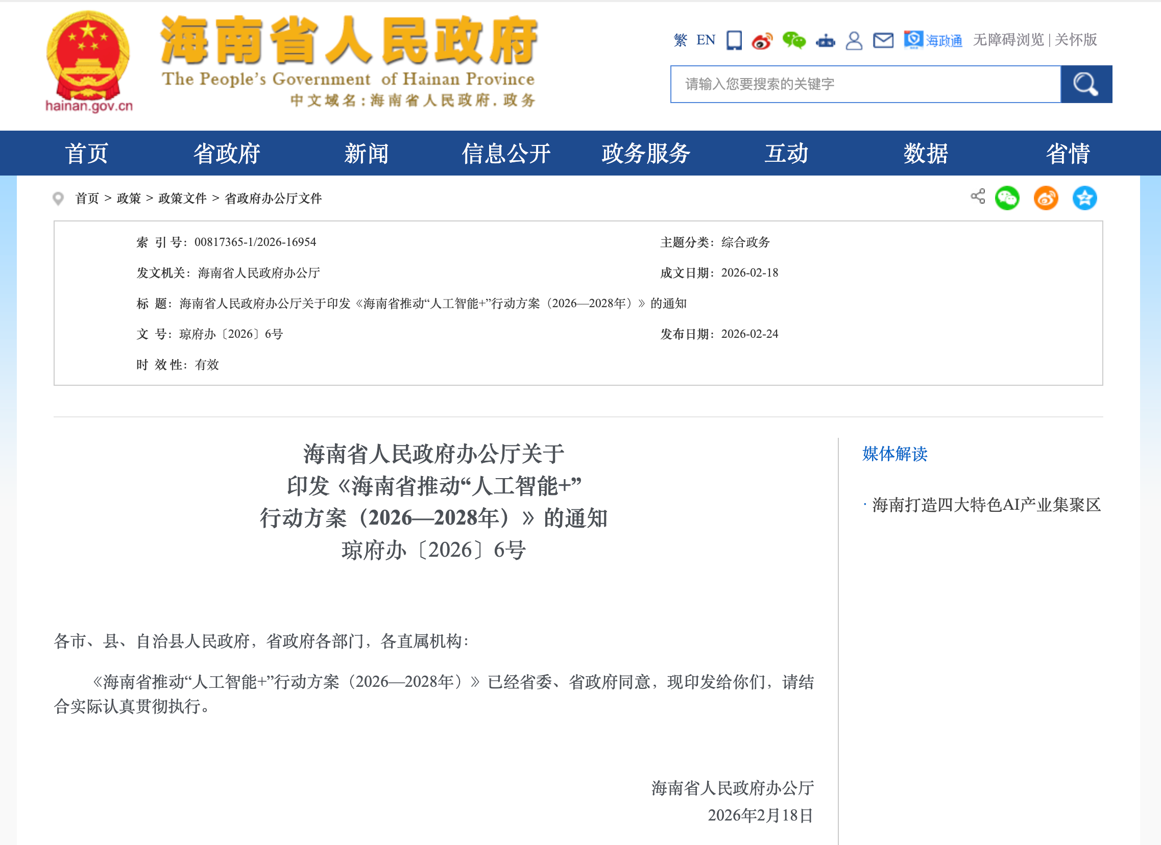Click the mobile phone version icon

click(x=734, y=40)
